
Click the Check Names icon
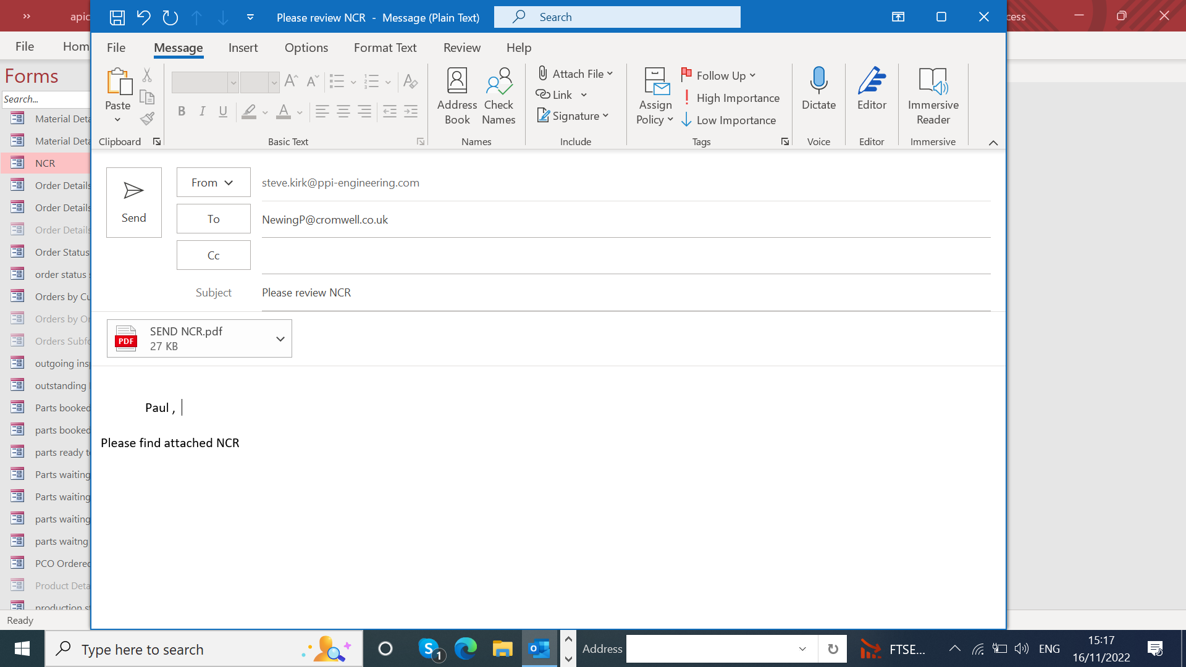[x=498, y=96]
